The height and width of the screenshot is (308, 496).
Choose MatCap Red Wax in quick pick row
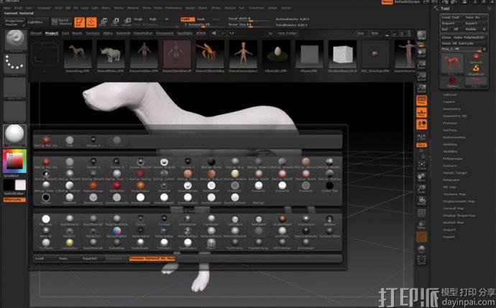coord(46,141)
